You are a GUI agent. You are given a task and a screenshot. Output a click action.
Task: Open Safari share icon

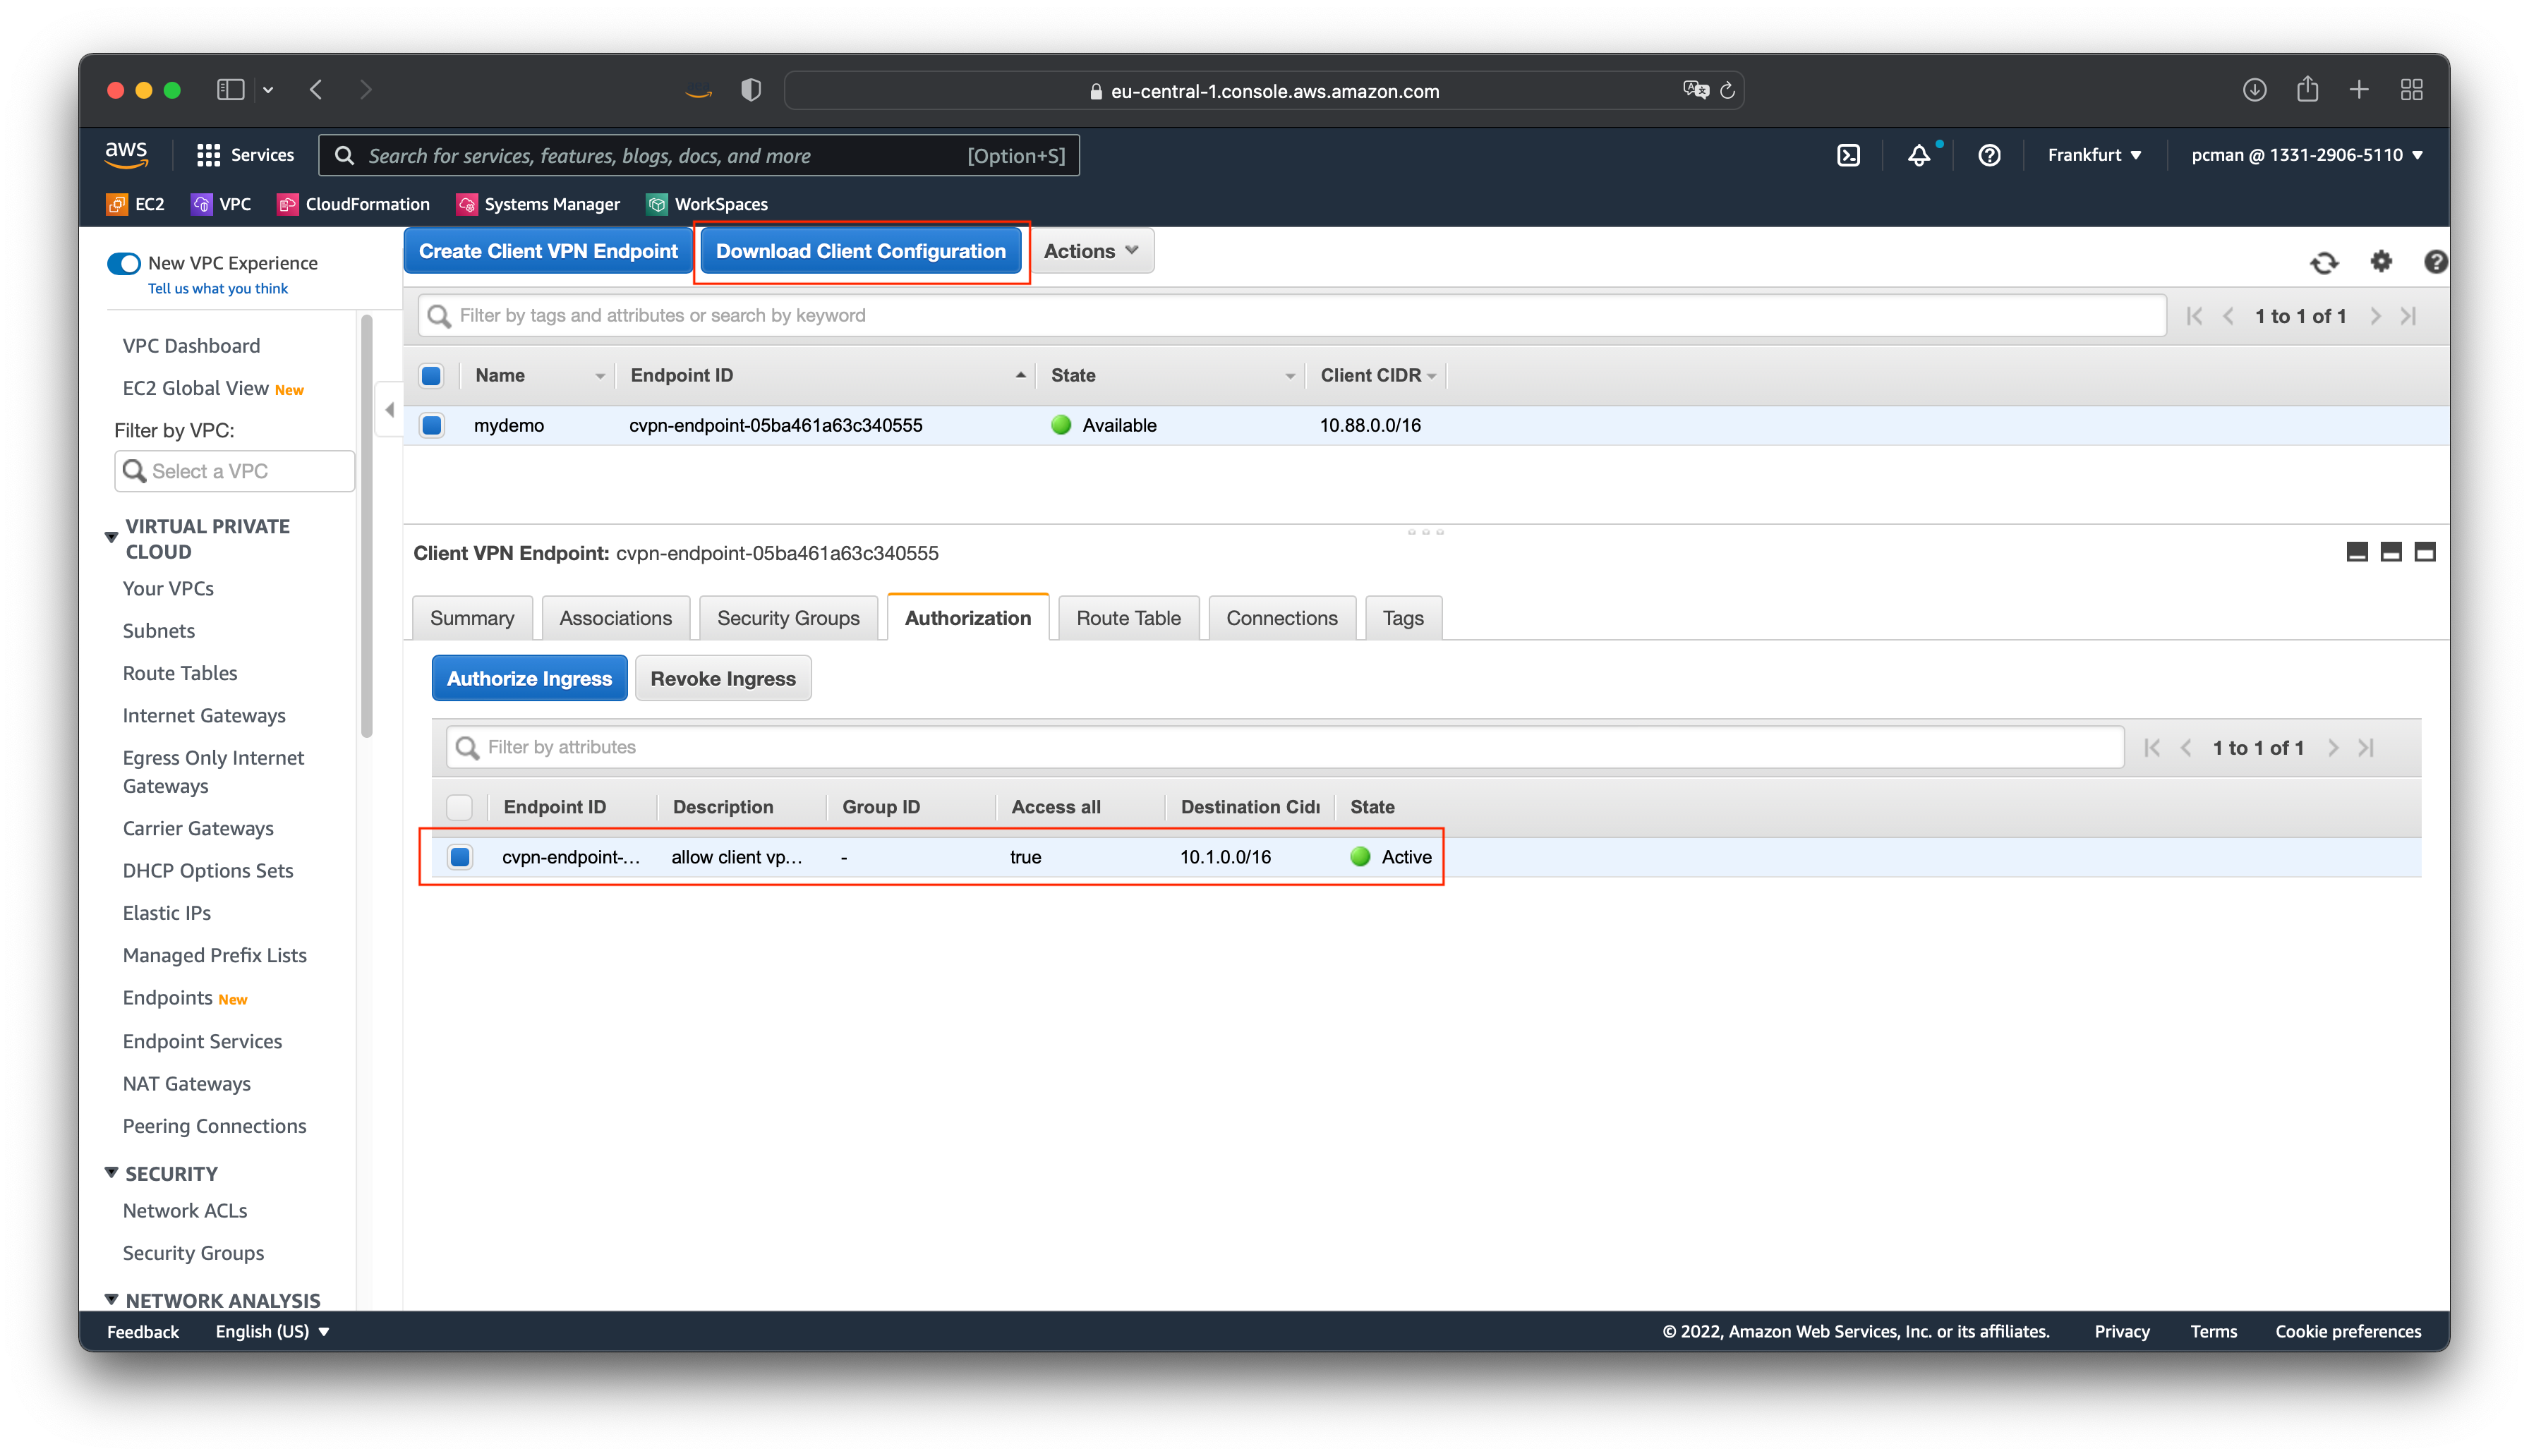coord(2307,89)
